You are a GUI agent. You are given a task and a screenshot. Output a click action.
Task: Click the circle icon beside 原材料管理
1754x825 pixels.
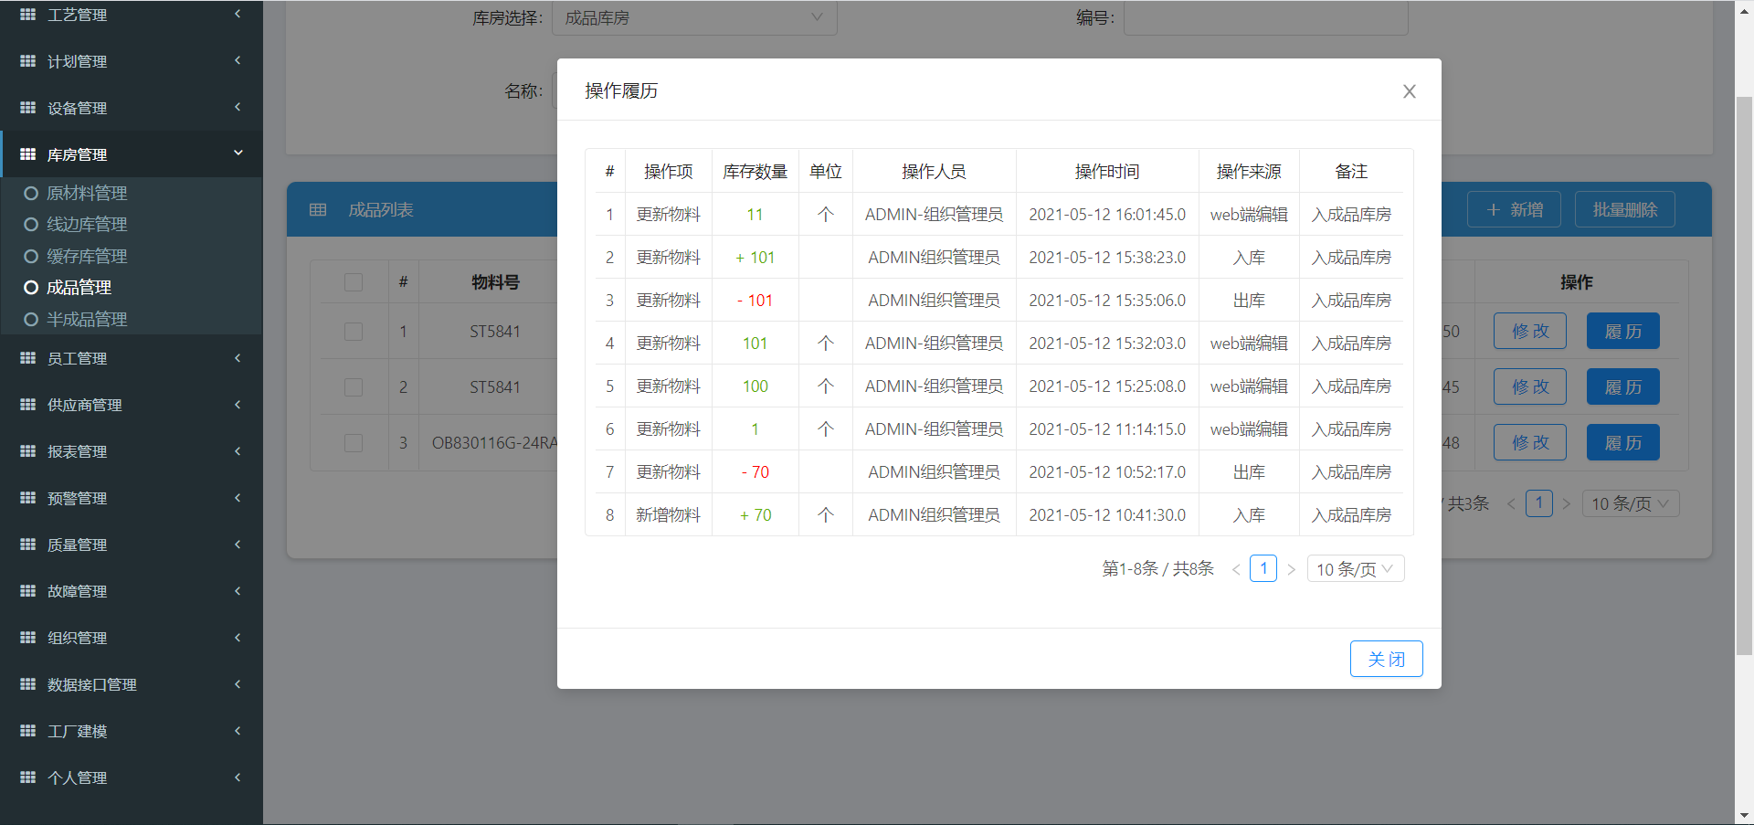point(31,194)
